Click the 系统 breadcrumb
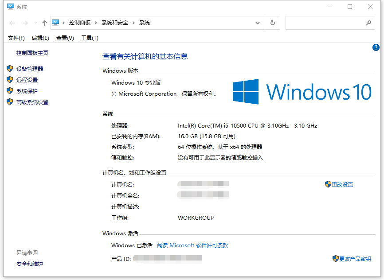384x280 pixels. point(145,23)
